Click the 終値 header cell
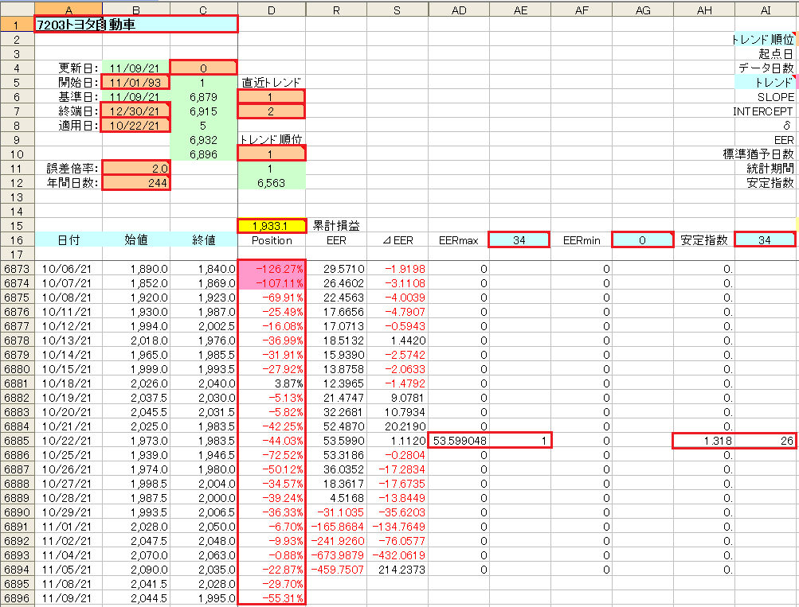The image size is (799, 607). 203,240
